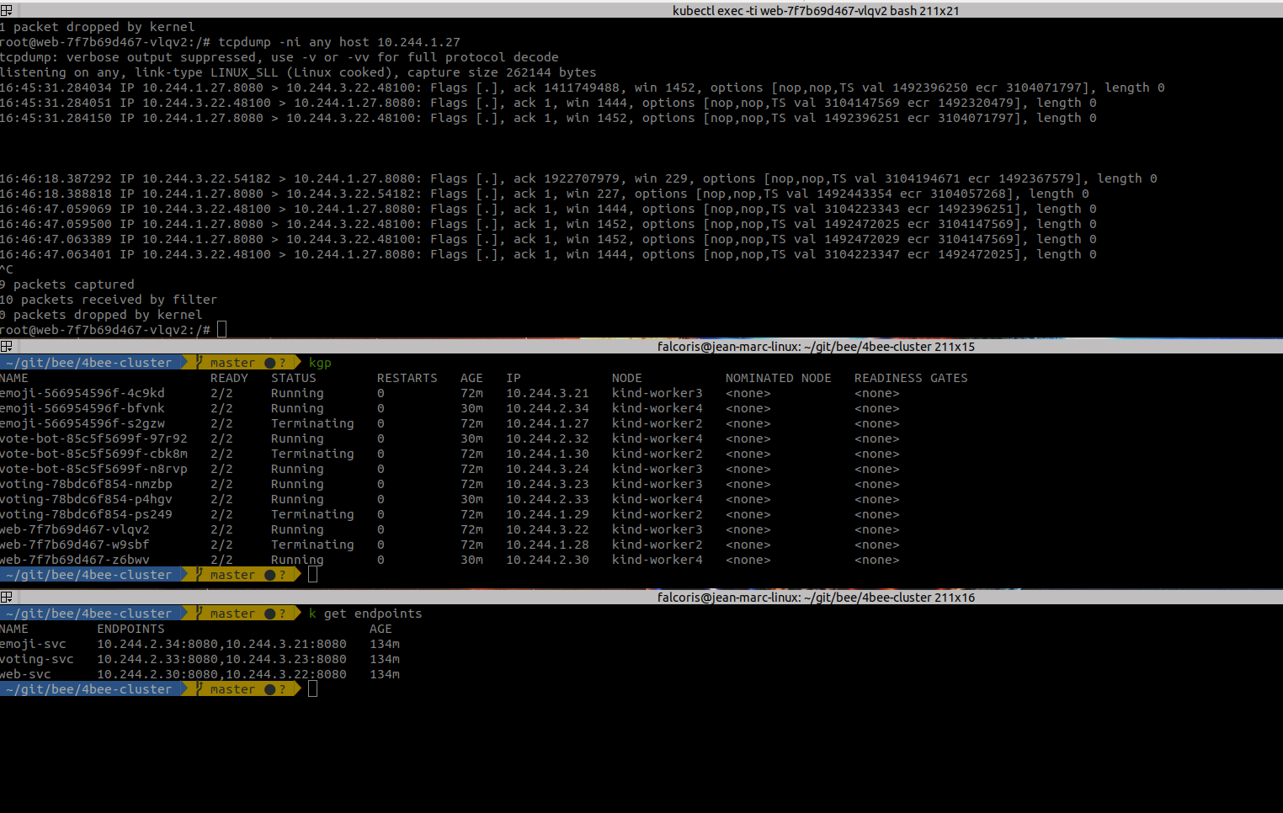
Task: Select the pod name vote-bot-85c5f5699f-cbk8m
Action: click(93, 454)
